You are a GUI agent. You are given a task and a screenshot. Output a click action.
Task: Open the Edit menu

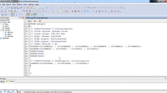[4, 4]
